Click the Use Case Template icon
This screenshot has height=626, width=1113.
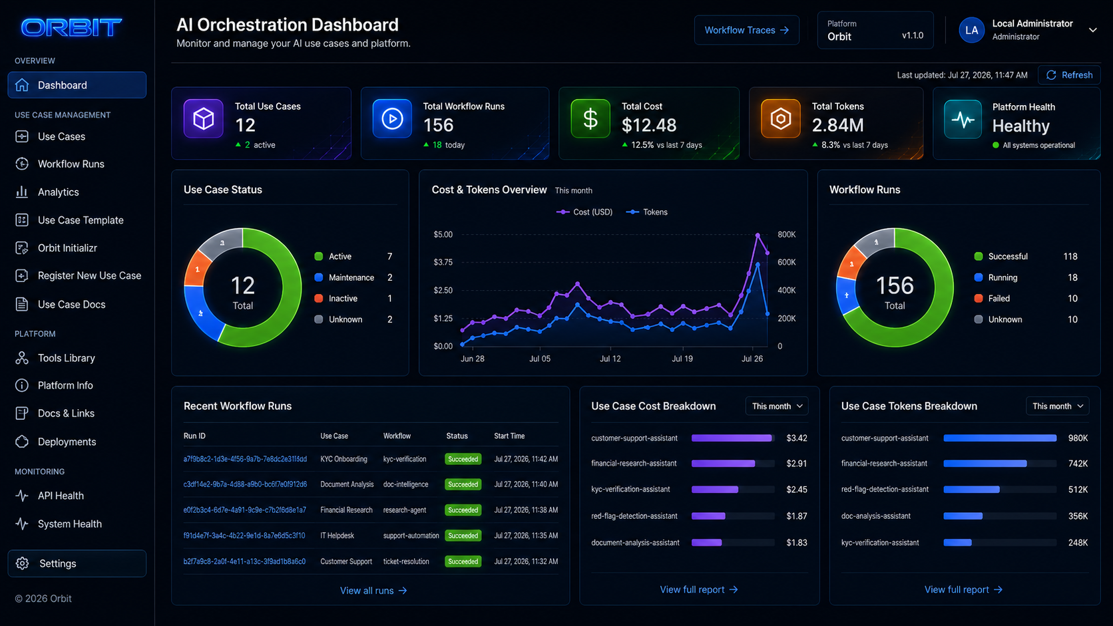coord(22,220)
